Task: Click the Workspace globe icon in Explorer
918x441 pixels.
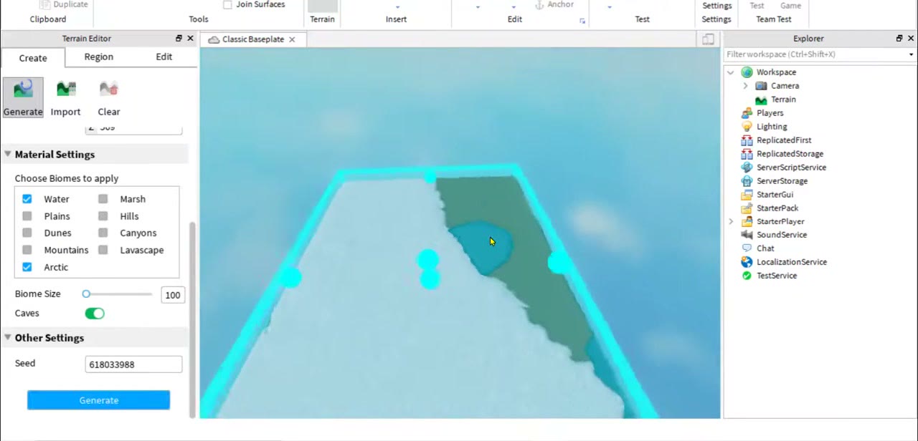Action: (747, 72)
